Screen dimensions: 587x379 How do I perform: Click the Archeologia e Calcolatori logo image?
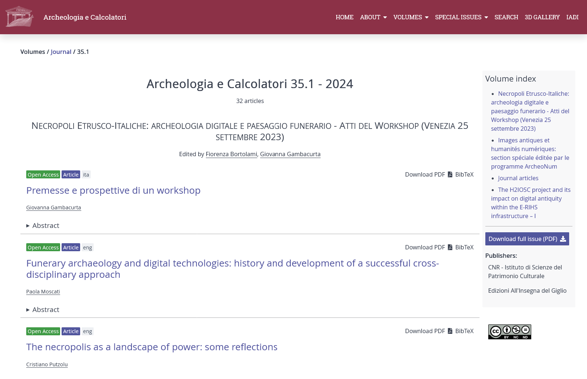coord(20,17)
